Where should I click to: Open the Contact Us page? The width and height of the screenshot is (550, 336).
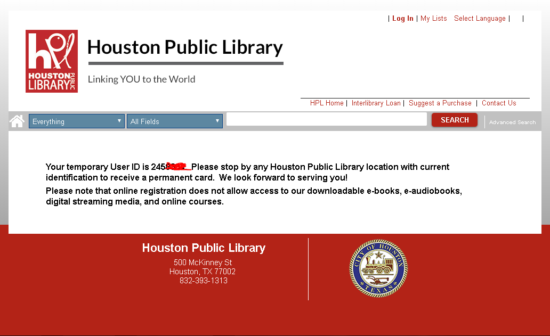(499, 103)
